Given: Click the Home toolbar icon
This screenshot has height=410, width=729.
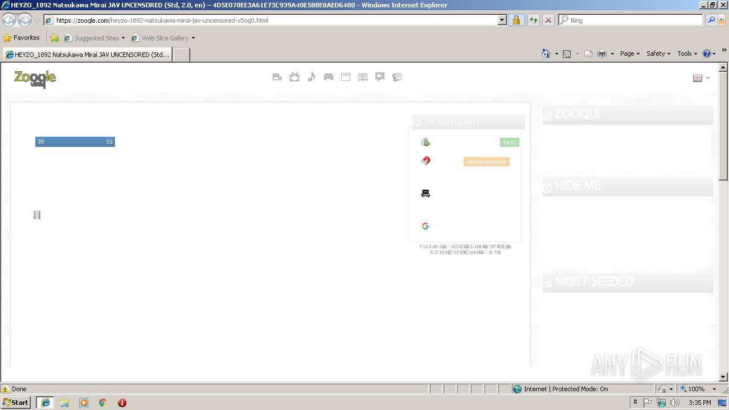Looking at the screenshot, I should coord(546,54).
